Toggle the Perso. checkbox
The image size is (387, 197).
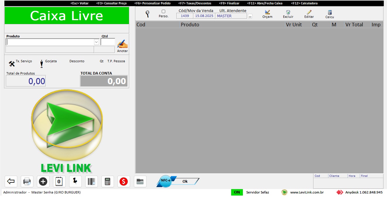click(163, 11)
